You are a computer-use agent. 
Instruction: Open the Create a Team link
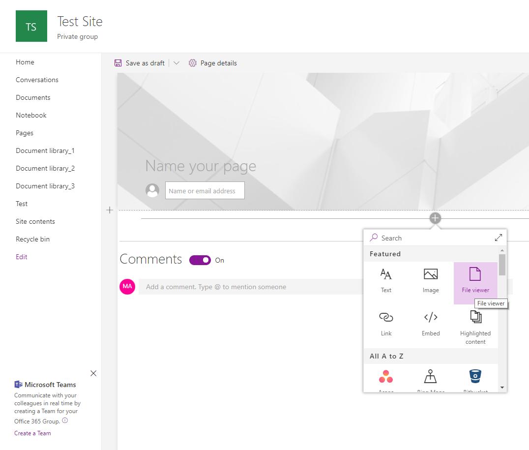(33, 433)
